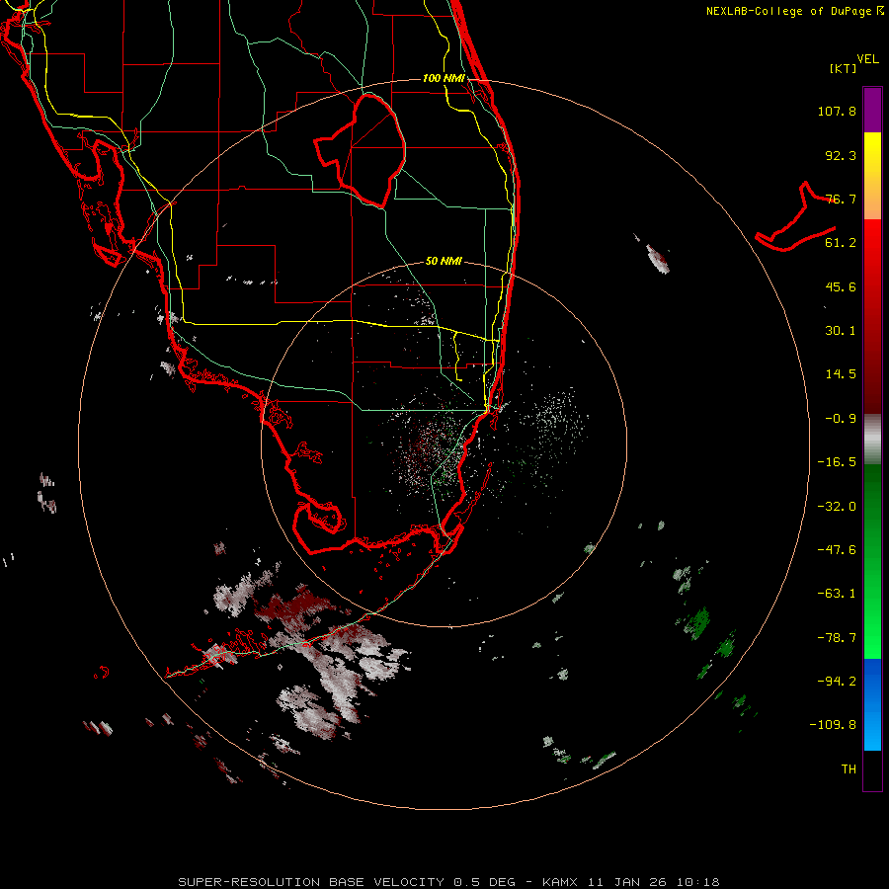The height and width of the screenshot is (889, 889).
Task: Pick the green segment of the velocity color bar
Action: [x=872, y=561]
